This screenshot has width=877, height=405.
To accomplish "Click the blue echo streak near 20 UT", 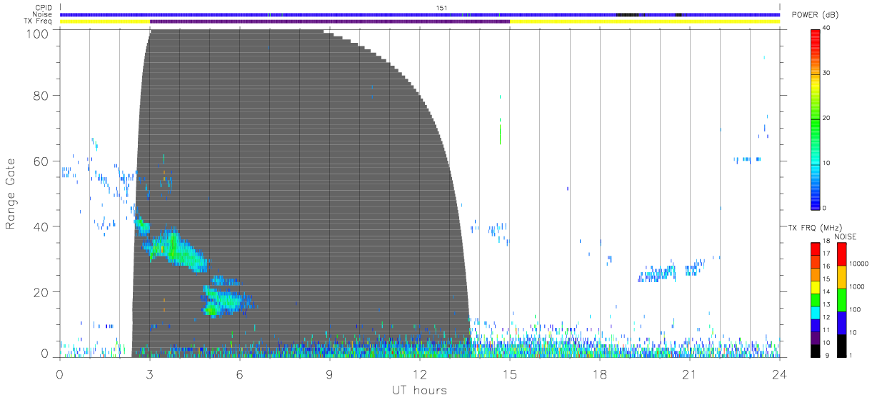I will click(x=657, y=273).
